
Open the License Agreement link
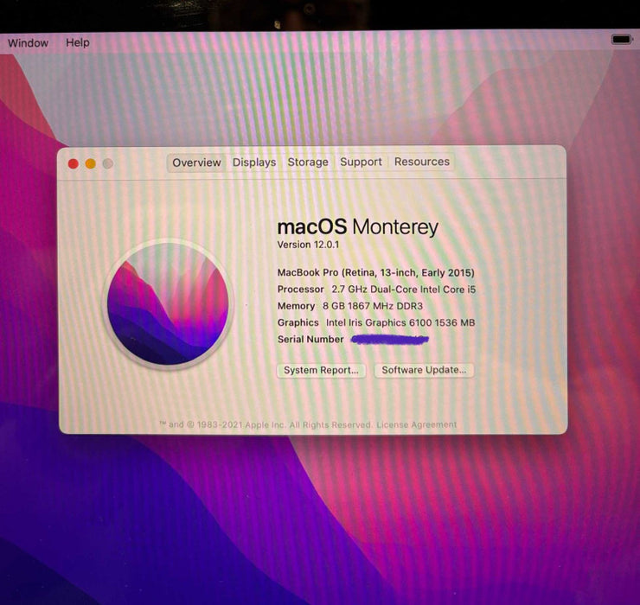tap(416, 424)
